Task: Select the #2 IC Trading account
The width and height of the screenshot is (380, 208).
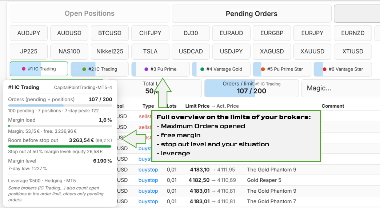Action: point(100,69)
